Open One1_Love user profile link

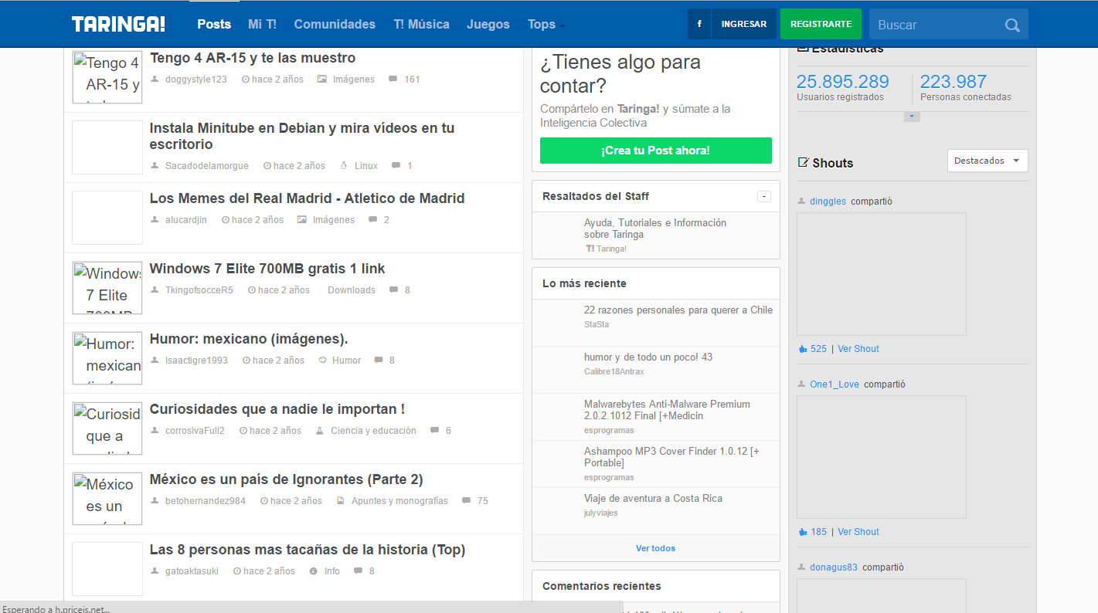click(x=835, y=384)
